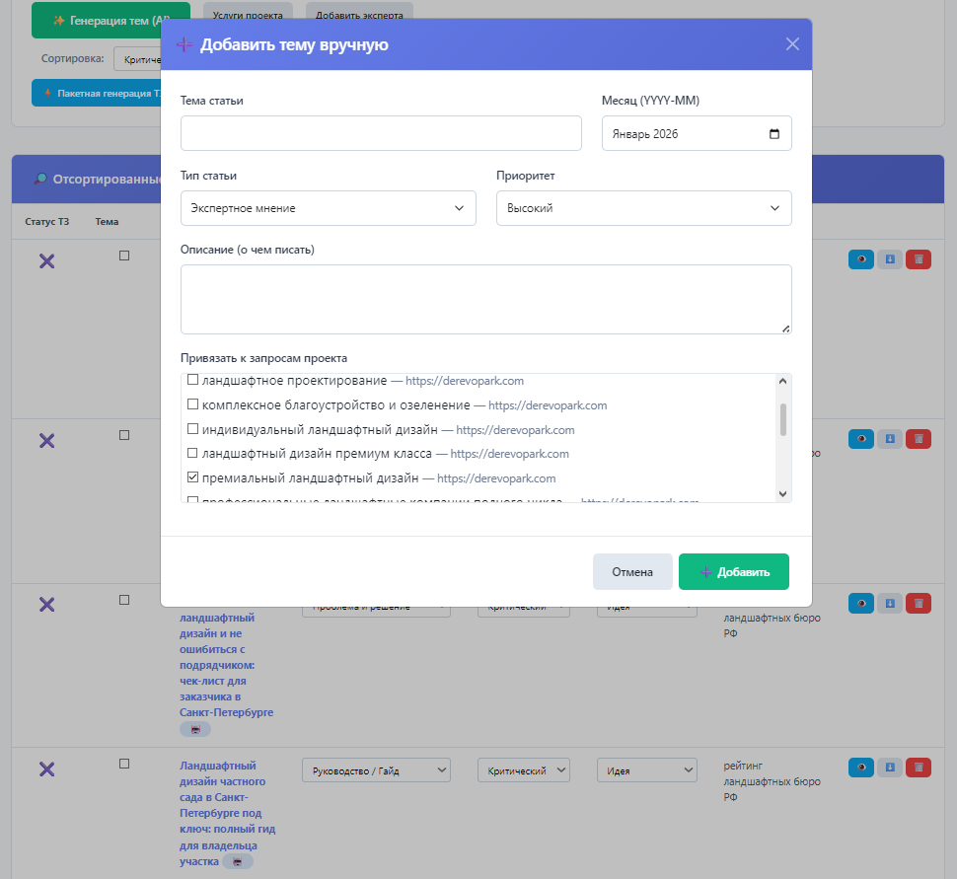The image size is (957, 879).
Task: Click the download icon in the second table row
Action: pyautogui.click(x=890, y=439)
